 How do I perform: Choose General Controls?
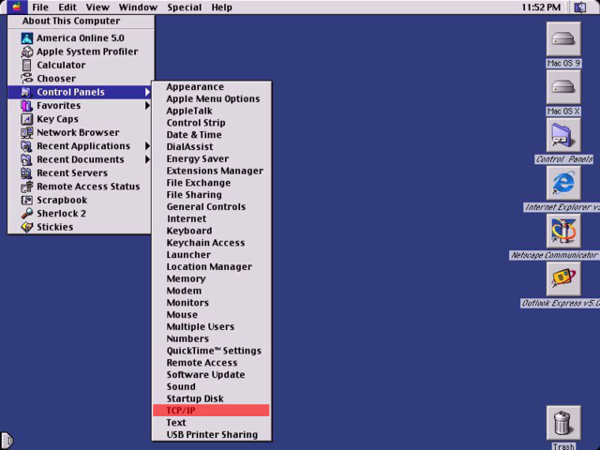coord(211,206)
